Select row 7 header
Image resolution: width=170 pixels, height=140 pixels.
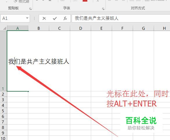click(3, 122)
